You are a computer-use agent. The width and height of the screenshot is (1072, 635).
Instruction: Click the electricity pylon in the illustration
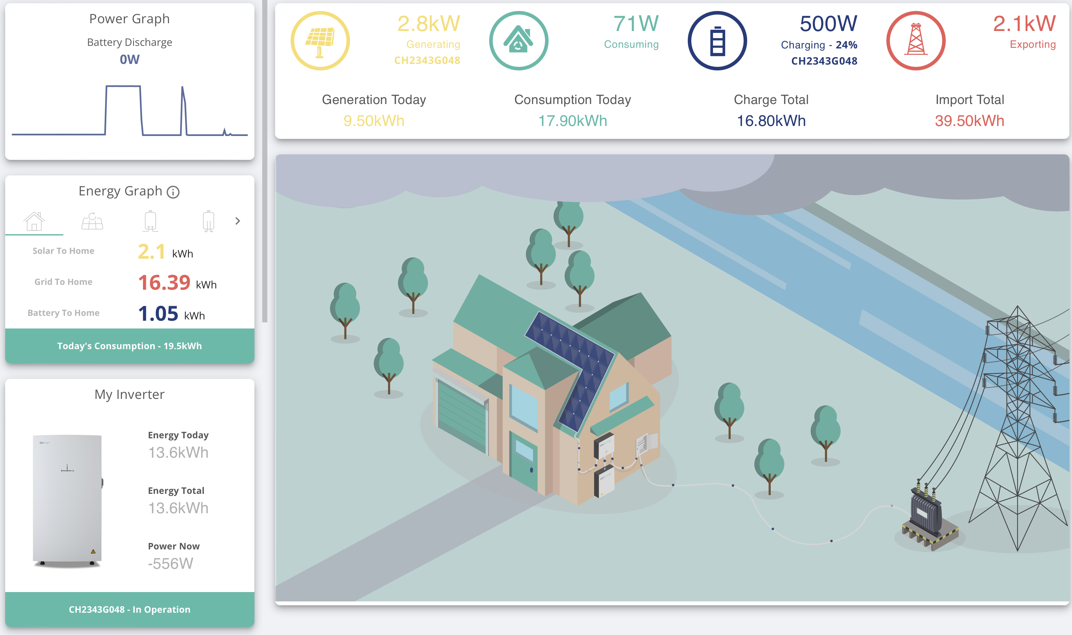pos(1018,428)
